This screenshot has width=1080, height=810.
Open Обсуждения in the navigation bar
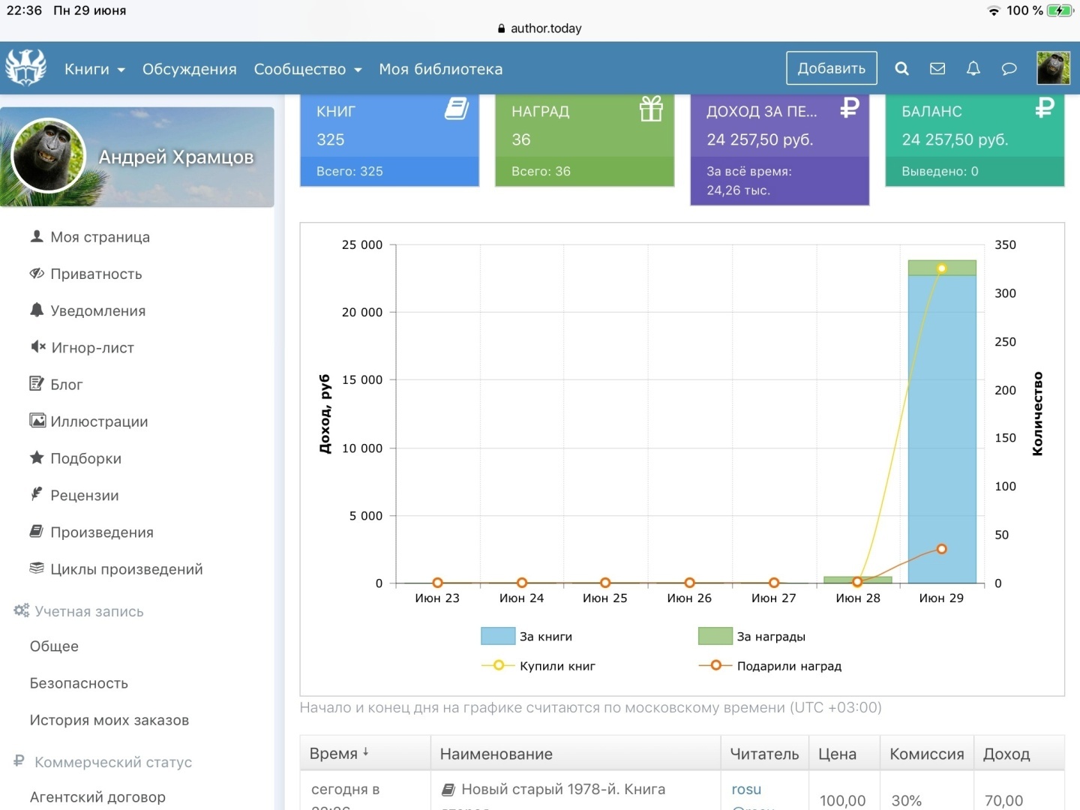coord(190,70)
